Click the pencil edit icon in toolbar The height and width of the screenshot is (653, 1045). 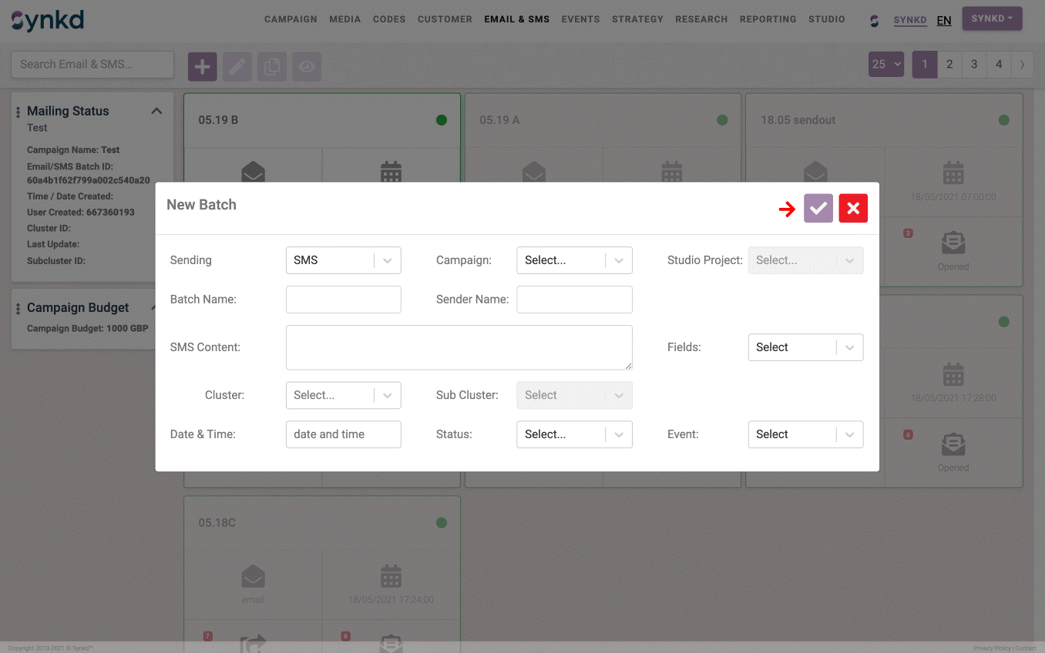tap(237, 67)
